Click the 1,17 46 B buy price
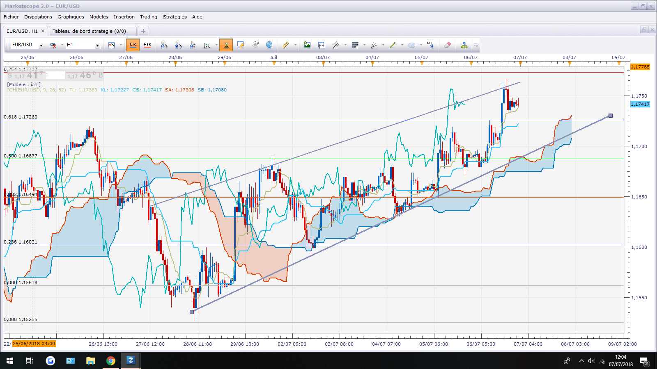 click(x=85, y=75)
